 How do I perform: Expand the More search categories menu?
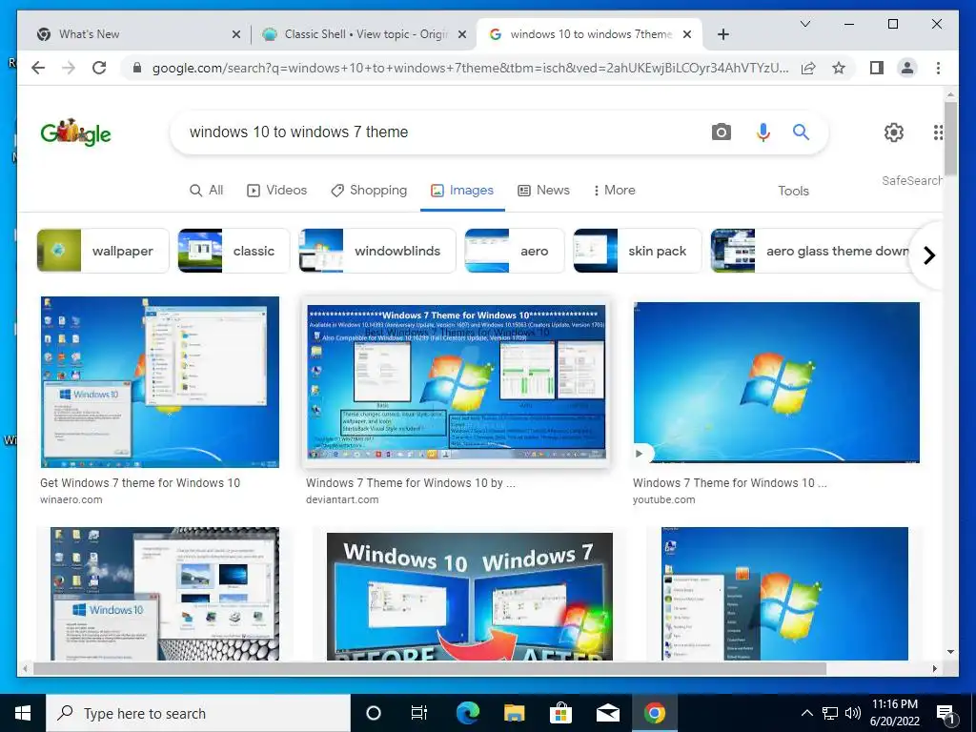[615, 191]
